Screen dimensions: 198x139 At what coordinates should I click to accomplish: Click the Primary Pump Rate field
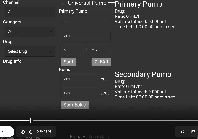click(x=86, y=22)
